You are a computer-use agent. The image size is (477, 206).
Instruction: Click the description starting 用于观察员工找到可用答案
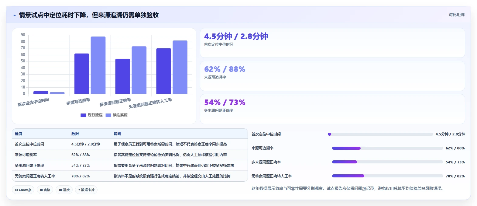pos(170,144)
